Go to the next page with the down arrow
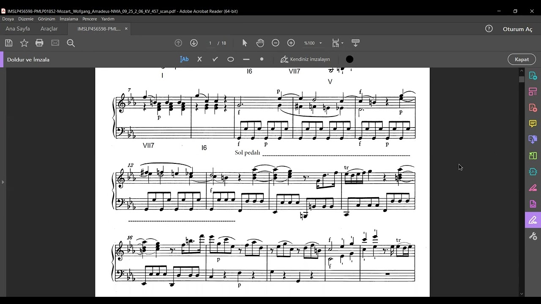Image resolution: width=541 pixels, height=304 pixels. pos(194,43)
